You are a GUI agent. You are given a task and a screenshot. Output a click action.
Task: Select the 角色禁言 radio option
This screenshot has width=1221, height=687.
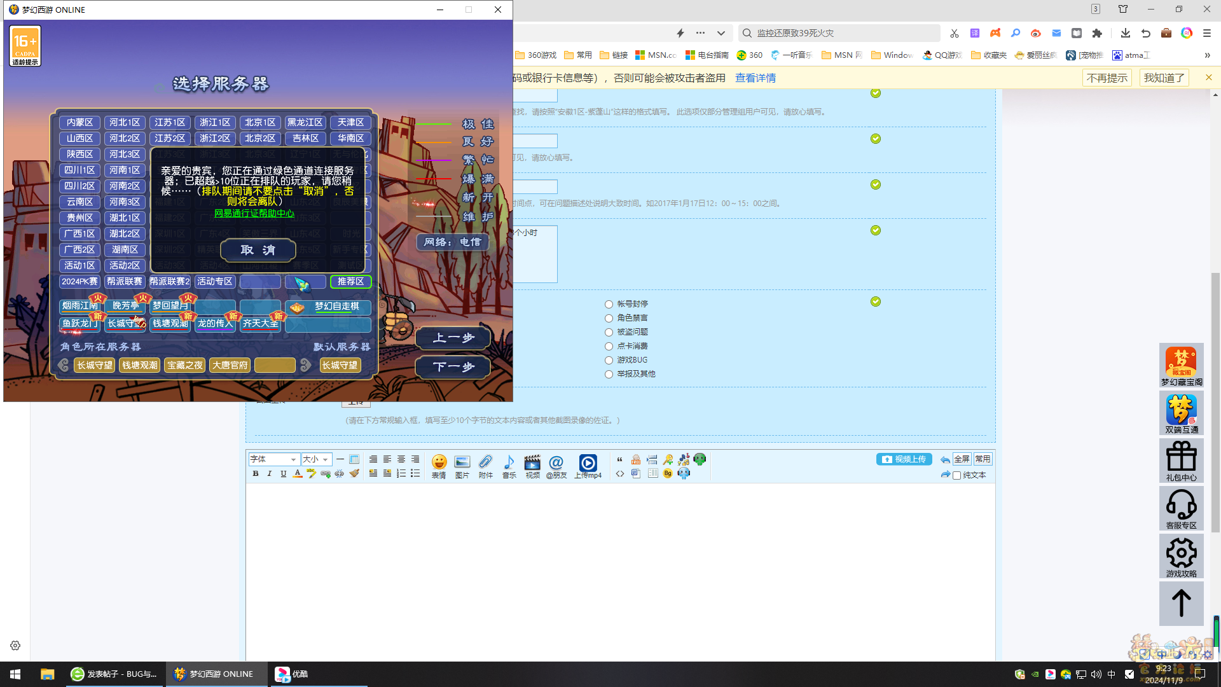(x=609, y=318)
